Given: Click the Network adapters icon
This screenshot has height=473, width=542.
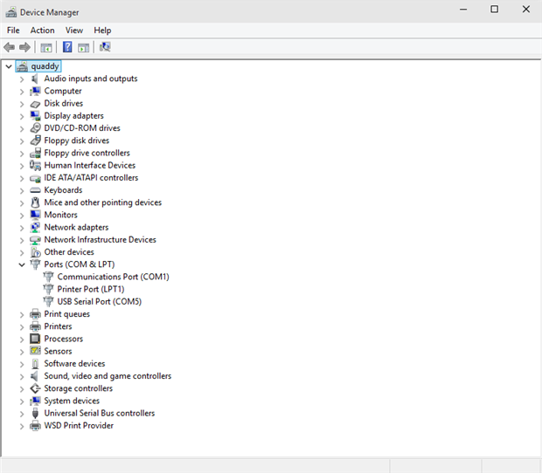Looking at the screenshot, I should pyautogui.click(x=35, y=228).
